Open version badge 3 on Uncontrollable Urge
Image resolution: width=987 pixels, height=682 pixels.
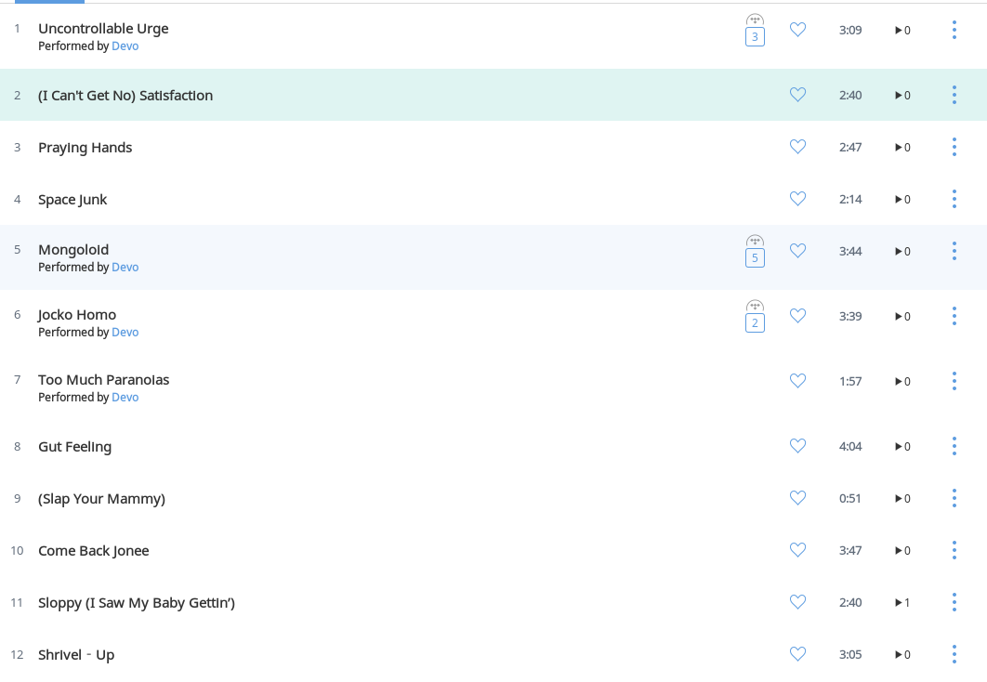pos(755,36)
